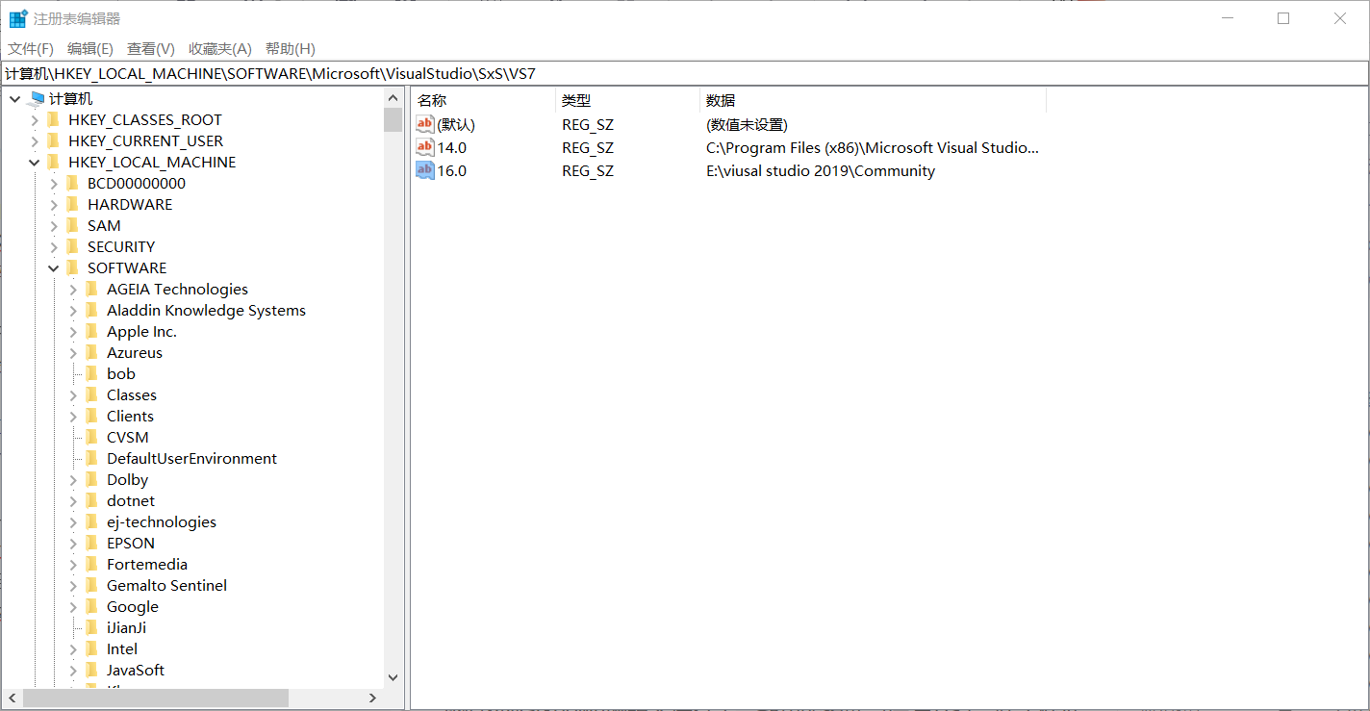Screen dimensions: 1370x711
Task: Select the HARDWARE folder icon
Action: pos(72,204)
